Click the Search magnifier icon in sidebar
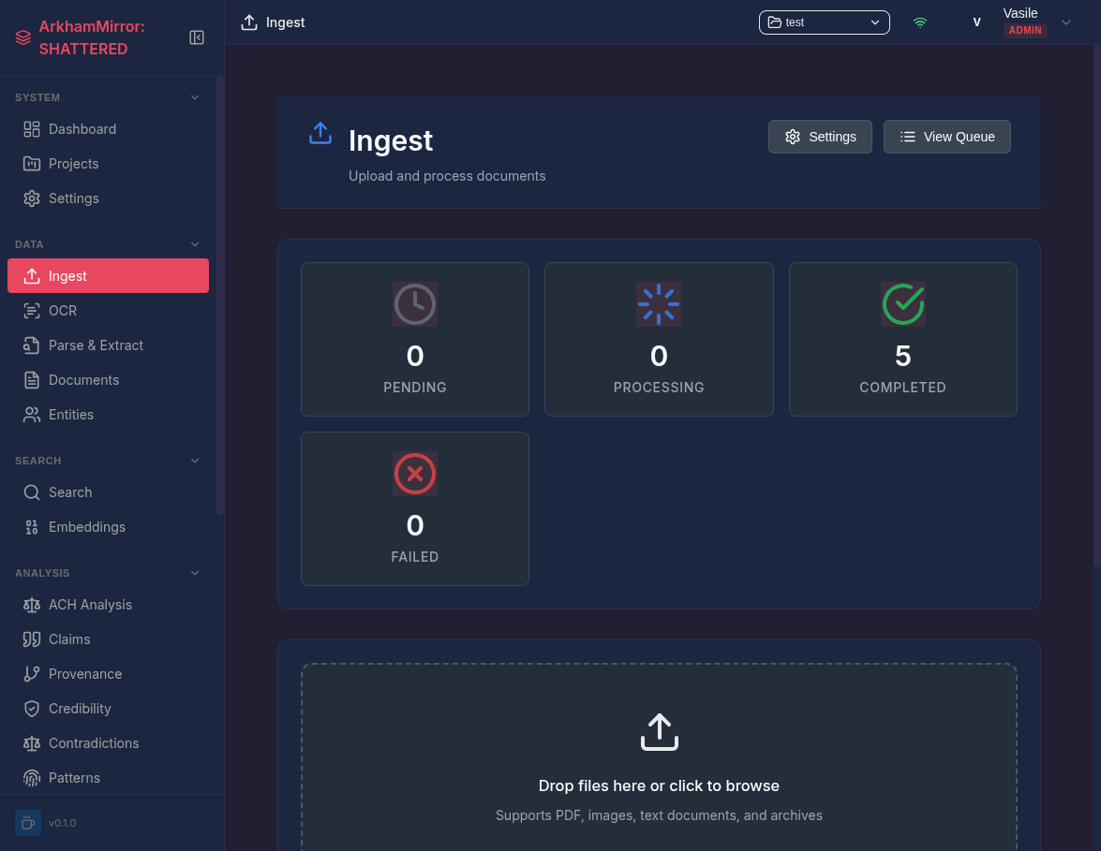Screen dimensions: 1101x851 [x=32, y=492]
